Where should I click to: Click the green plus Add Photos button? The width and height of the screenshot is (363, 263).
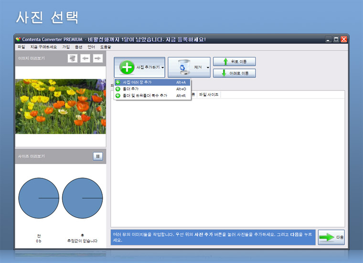point(139,67)
